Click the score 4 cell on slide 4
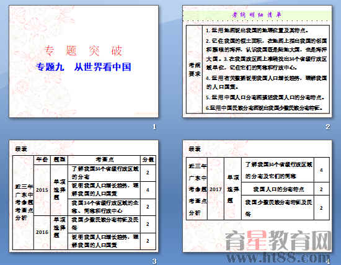The image size is (341, 265). [x=321, y=170]
